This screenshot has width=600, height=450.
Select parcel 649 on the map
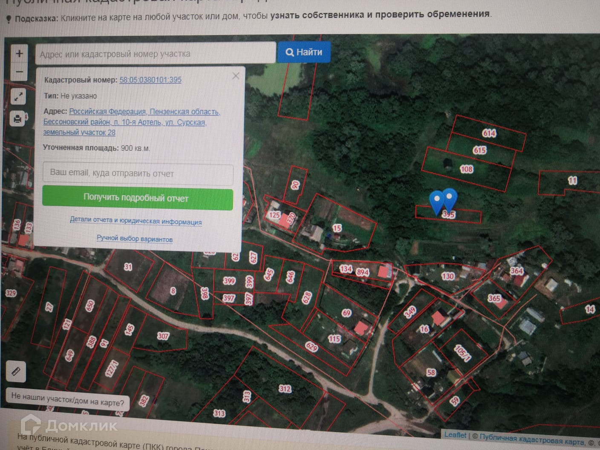pos(69,355)
